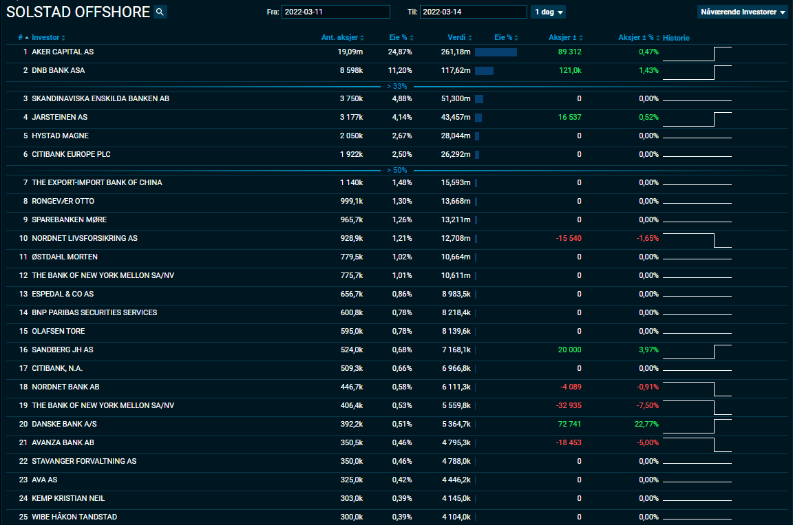Image resolution: width=793 pixels, height=525 pixels.
Task: Click ownership bar for JARSTEINEN AS
Action: click(478, 117)
